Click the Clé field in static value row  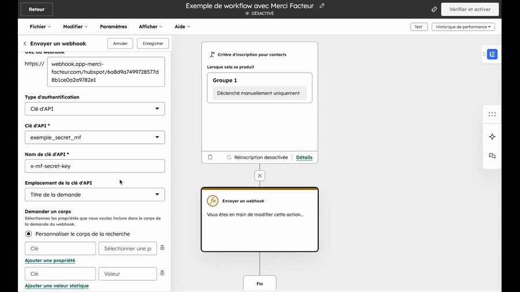click(60, 274)
